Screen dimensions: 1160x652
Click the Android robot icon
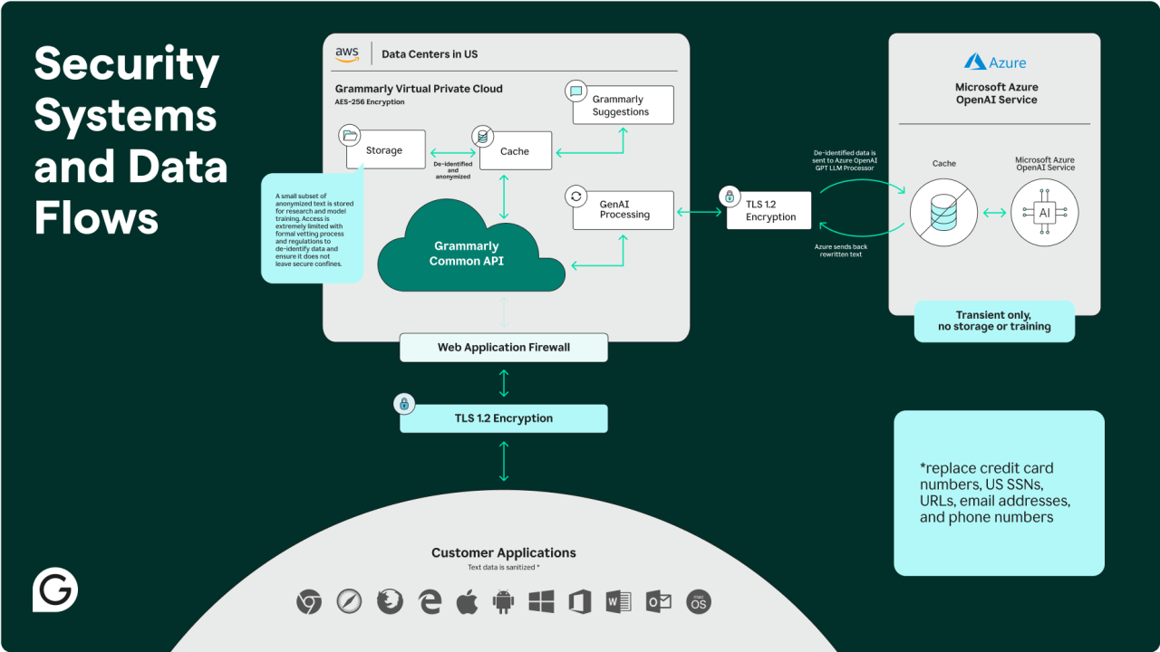pos(504,602)
